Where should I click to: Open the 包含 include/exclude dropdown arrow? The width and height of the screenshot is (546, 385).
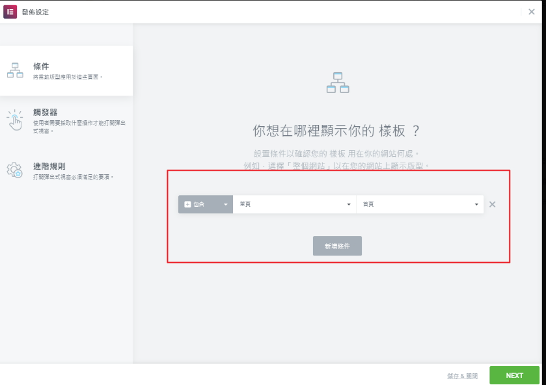click(226, 204)
